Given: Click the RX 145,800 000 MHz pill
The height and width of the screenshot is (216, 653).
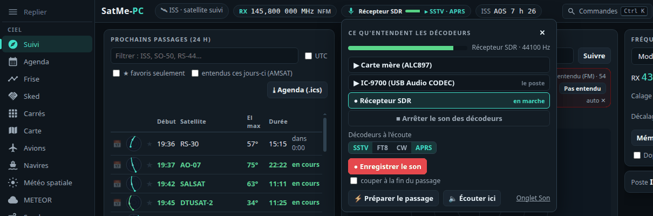Looking at the screenshot, I should (x=285, y=11).
